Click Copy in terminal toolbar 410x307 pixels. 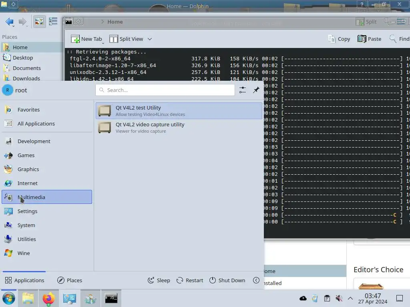[339, 39]
